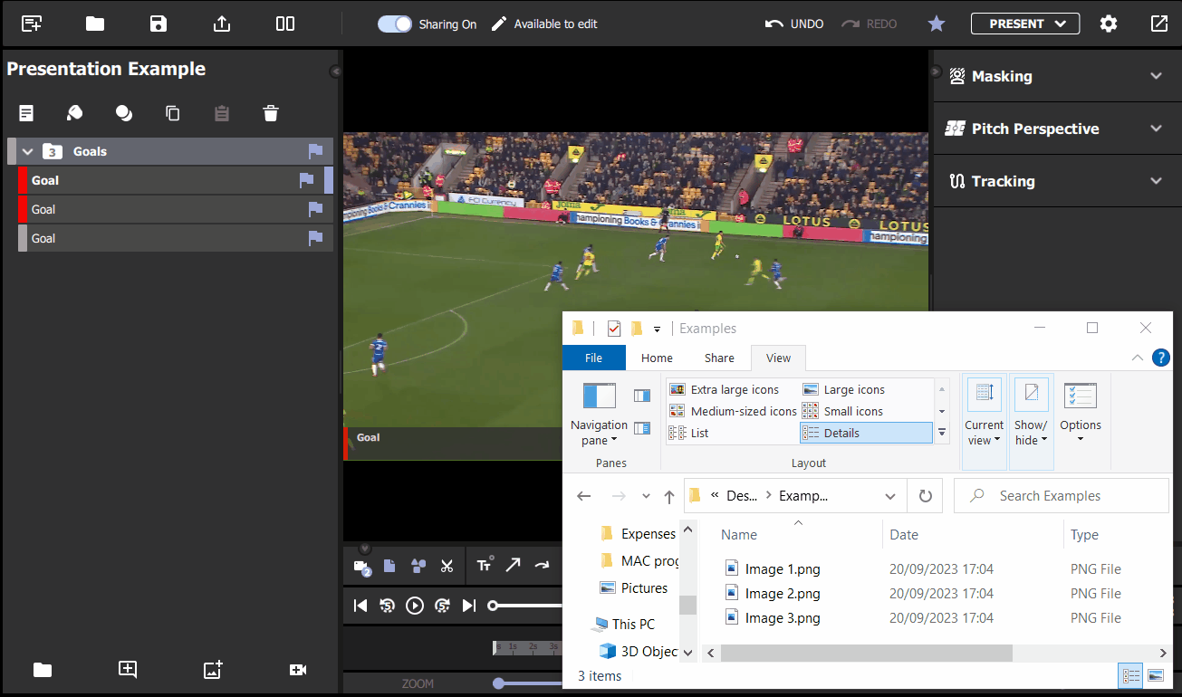Toggle Sharing On switch in the top bar

tap(395, 24)
